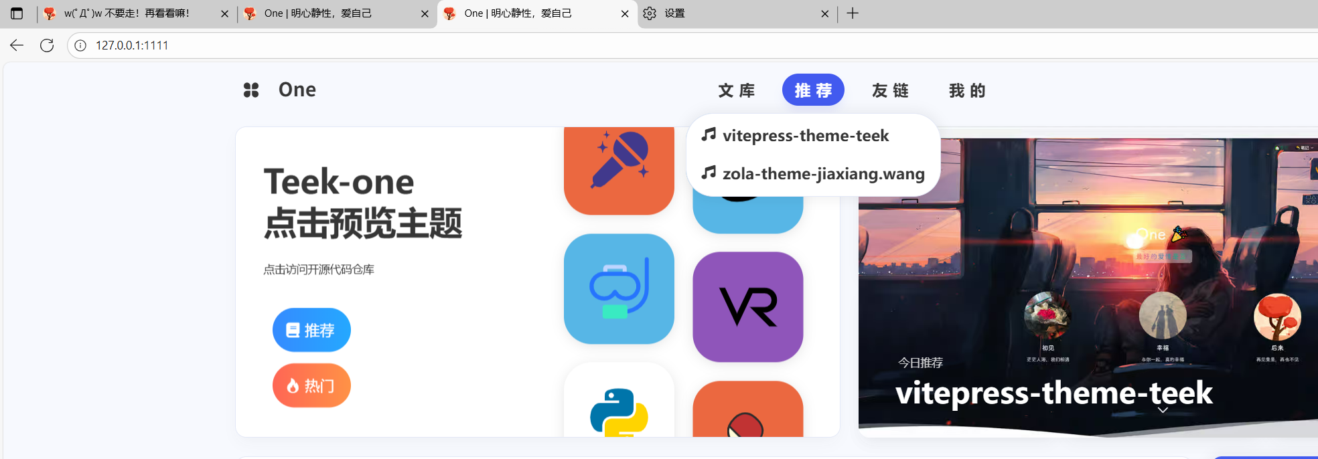1318x459 pixels.
Task: Click the address bar showing 127.0.0.1:1111
Action: 692,45
